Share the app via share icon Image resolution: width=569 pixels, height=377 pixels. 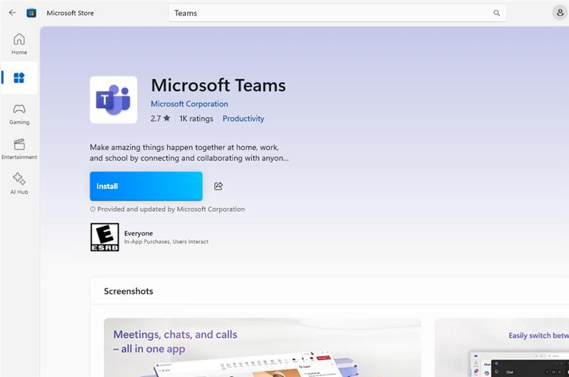[x=218, y=186]
